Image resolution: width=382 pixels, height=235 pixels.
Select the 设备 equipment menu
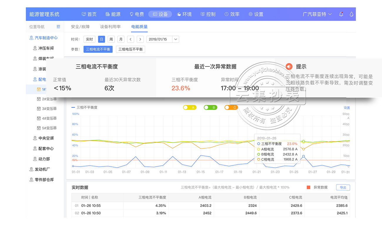(x=160, y=14)
